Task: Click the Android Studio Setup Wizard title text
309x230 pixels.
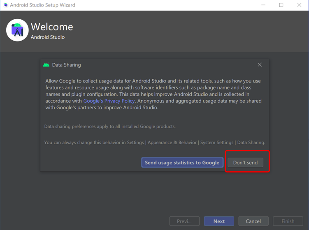Action: click(42, 5)
